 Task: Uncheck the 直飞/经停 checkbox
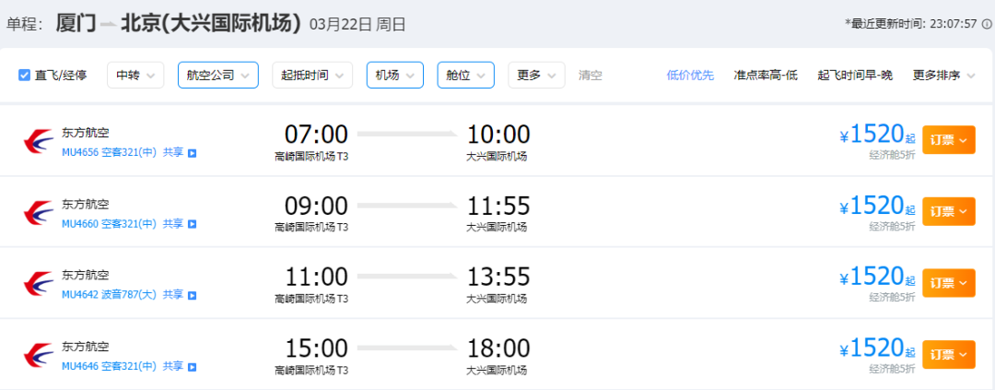pos(25,76)
